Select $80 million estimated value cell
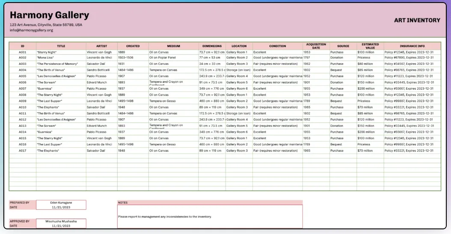451x234 pixels. pyautogui.click(x=370, y=64)
